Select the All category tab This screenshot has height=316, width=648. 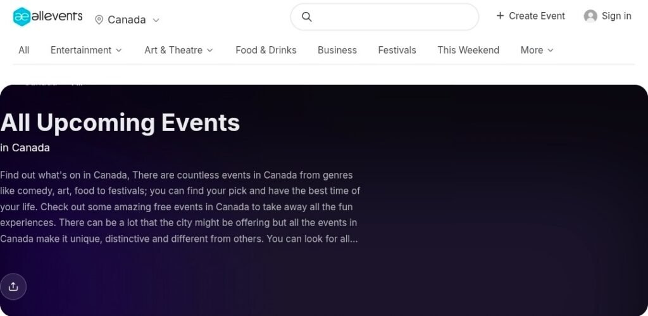point(24,50)
